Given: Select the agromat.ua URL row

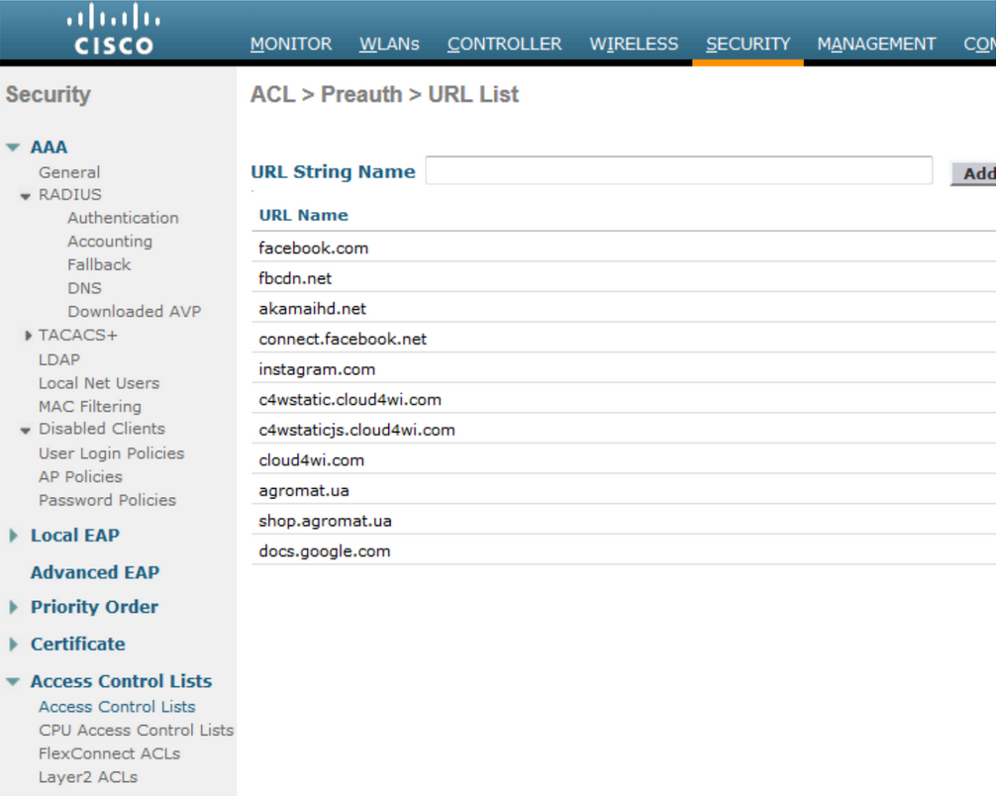Looking at the screenshot, I should tap(624, 490).
